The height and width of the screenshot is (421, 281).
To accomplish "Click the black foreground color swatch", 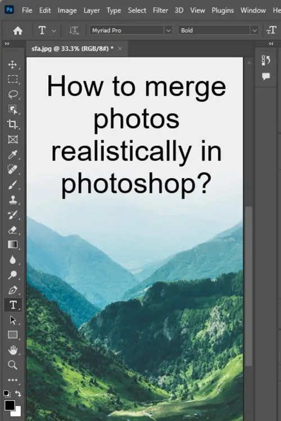I will pyautogui.click(x=10, y=405).
